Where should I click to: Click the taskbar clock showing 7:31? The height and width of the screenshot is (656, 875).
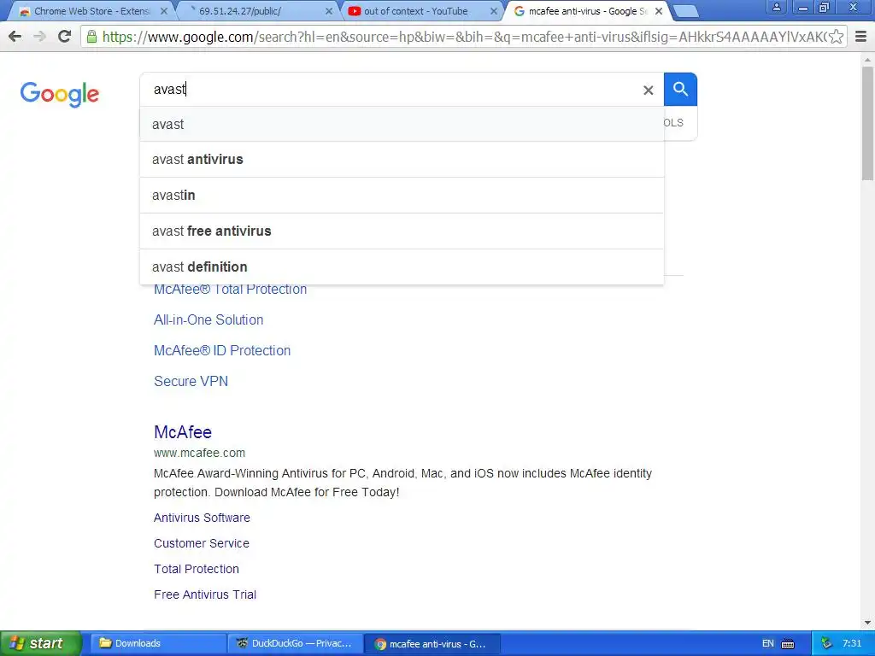(x=852, y=644)
